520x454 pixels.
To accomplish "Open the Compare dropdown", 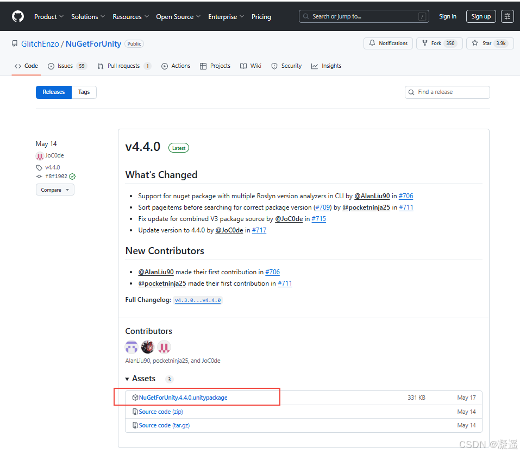I will (55, 190).
